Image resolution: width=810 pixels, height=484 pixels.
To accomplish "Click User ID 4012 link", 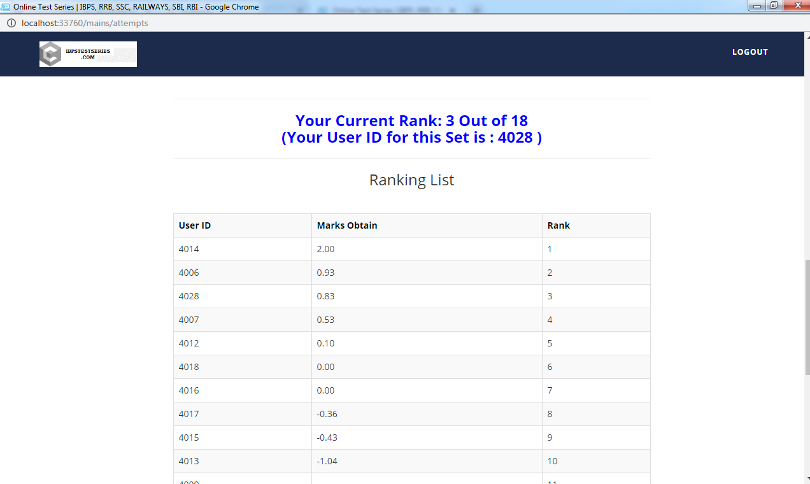I will [x=188, y=343].
